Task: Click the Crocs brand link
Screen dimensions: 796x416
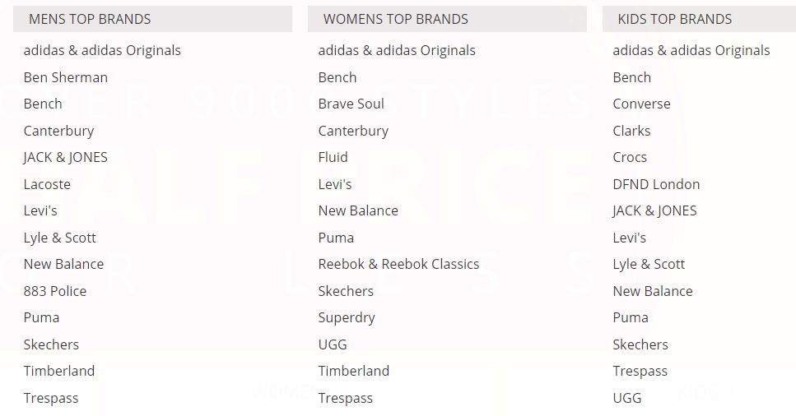Action: click(x=630, y=157)
